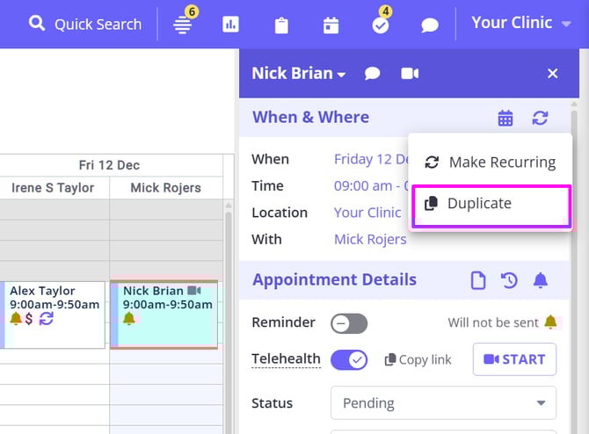Click the clipboard icon in top bar

pyautogui.click(x=281, y=25)
